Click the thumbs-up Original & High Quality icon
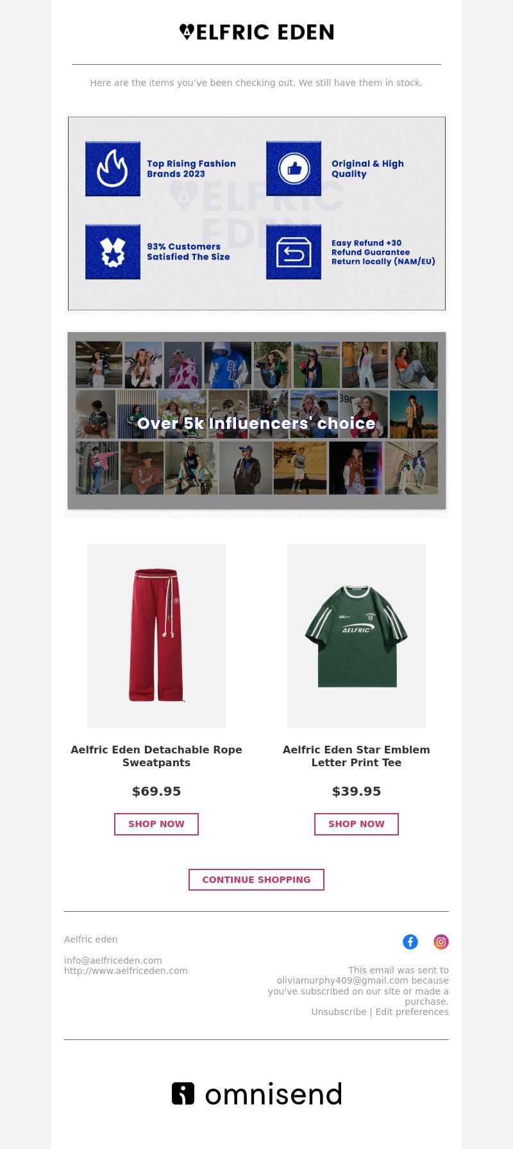 pyautogui.click(x=294, y=169)
